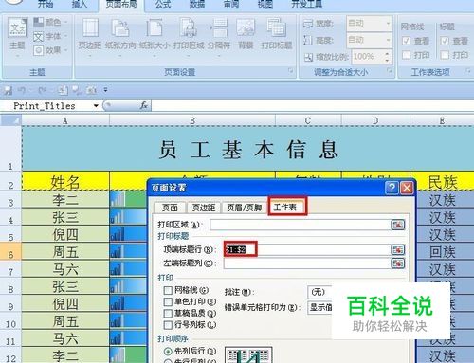Adjust the 缩放比例 100% spinner arrows
This screenshot has width=474, height=363.
point(388,57)
